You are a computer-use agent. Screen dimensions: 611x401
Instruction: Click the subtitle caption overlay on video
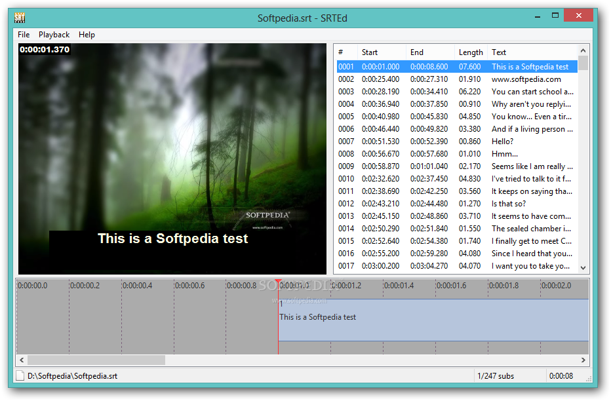[172, 239]
